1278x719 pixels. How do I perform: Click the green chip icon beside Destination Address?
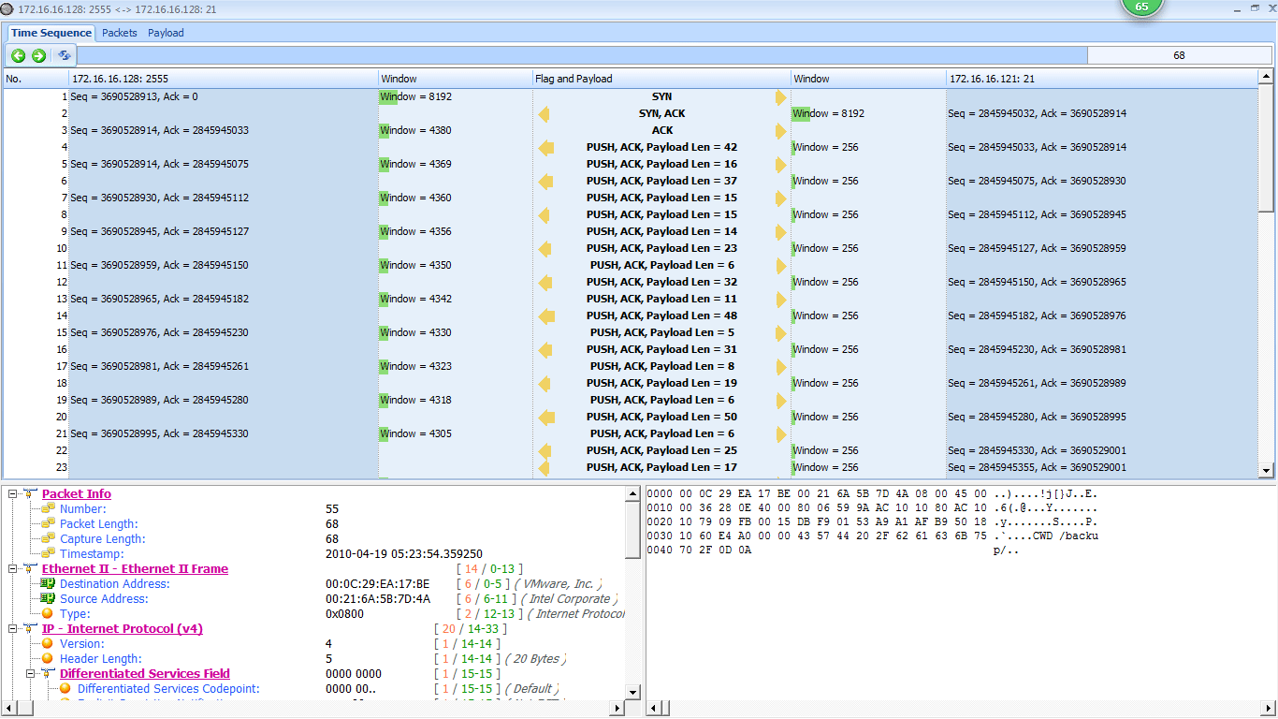point(48,583)
